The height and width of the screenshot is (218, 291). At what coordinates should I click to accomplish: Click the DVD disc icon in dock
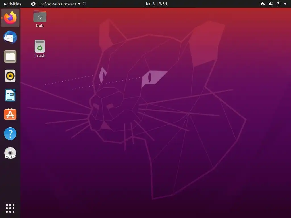click(10, 153)
